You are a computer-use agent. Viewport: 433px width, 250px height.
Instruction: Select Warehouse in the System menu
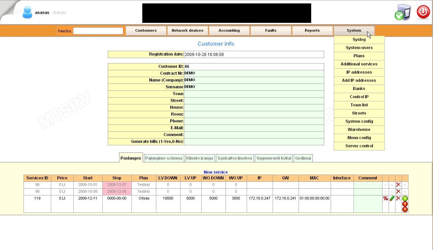tap(359, 130)
